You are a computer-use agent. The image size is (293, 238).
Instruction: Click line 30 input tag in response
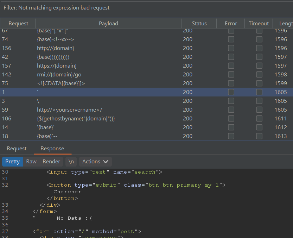[x=104, y=172]
